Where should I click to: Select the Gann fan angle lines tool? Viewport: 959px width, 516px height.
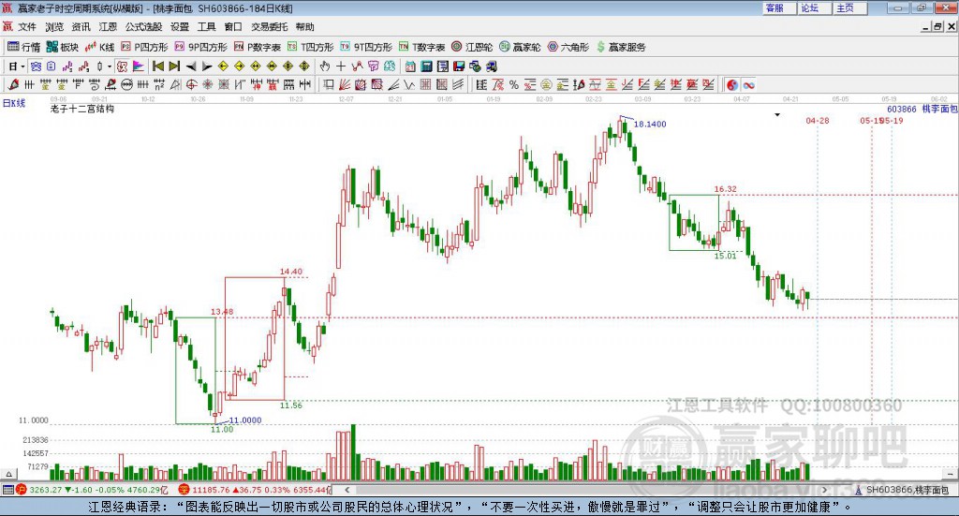click(345, 85)
